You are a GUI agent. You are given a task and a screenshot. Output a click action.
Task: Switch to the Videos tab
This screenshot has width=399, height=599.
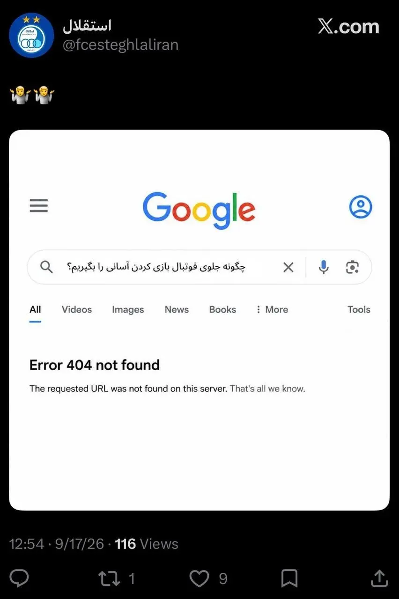click(x=77, y=309)
